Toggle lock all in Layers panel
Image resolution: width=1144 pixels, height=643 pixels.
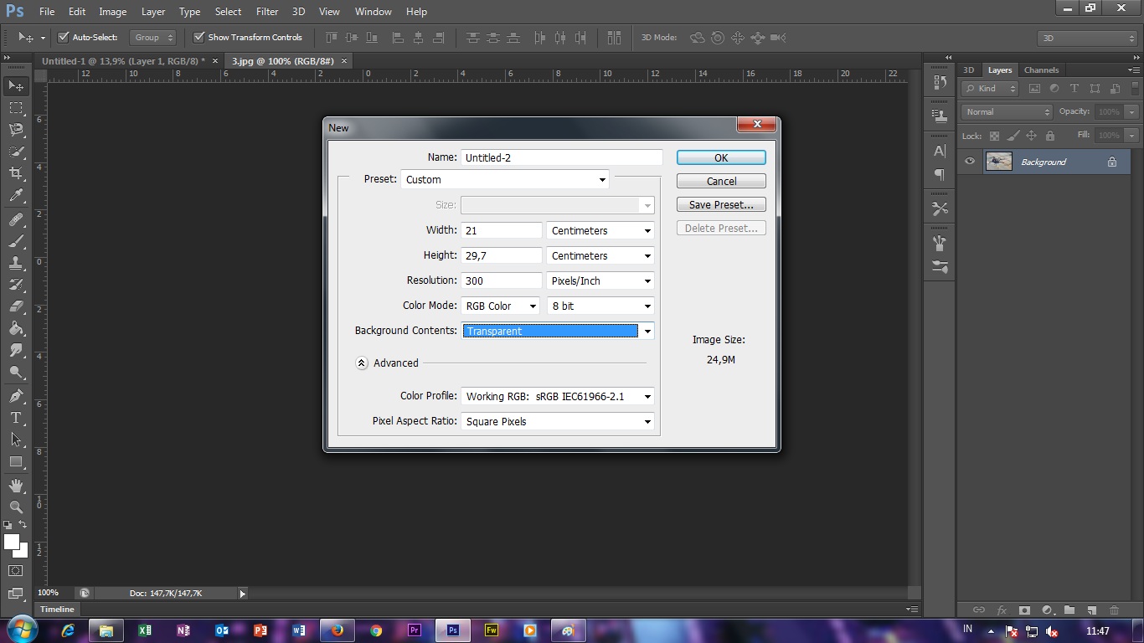(1050, 136)
